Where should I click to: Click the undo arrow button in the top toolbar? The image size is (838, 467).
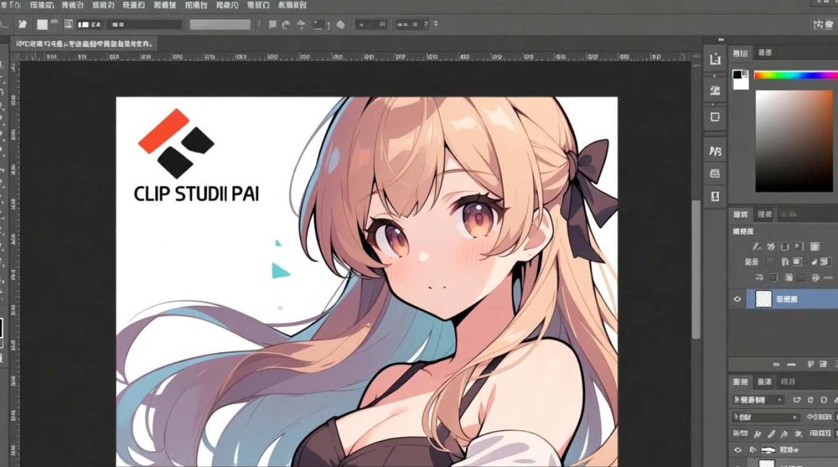click(286, 24)
